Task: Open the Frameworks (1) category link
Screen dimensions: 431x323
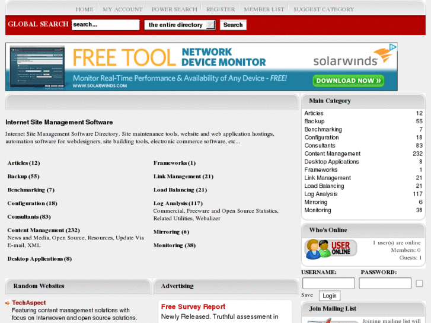Action: 174,163
